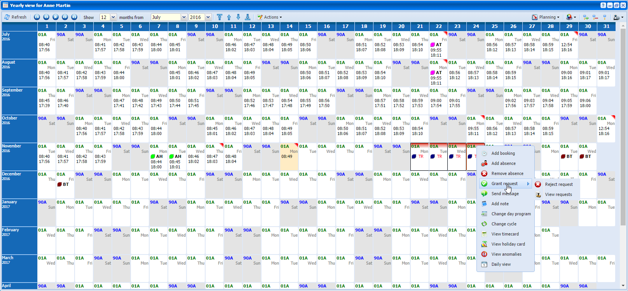The image size is (628, 291).
Task: Expand the number of months dropdown
Action: coord(113,17)
